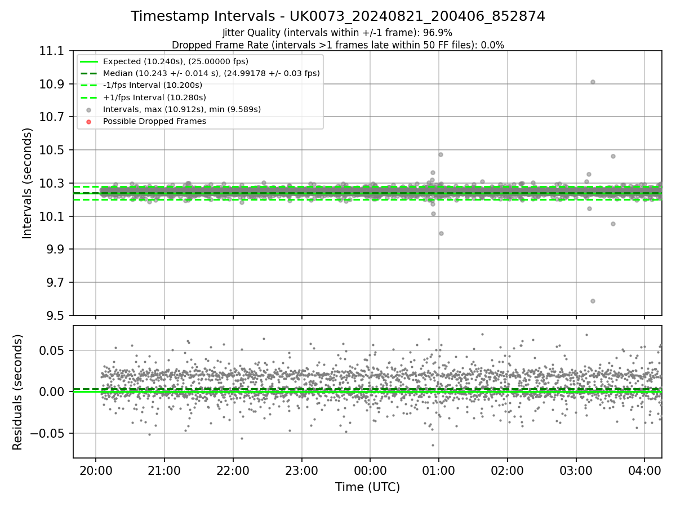Select legend entry 'Intervals, max (10.912s), min (9.589s)'
This screenshot has width=676, height=507.
[182, 109]
